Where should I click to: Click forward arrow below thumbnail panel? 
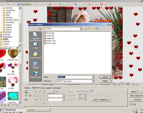(x=9, y=105)
